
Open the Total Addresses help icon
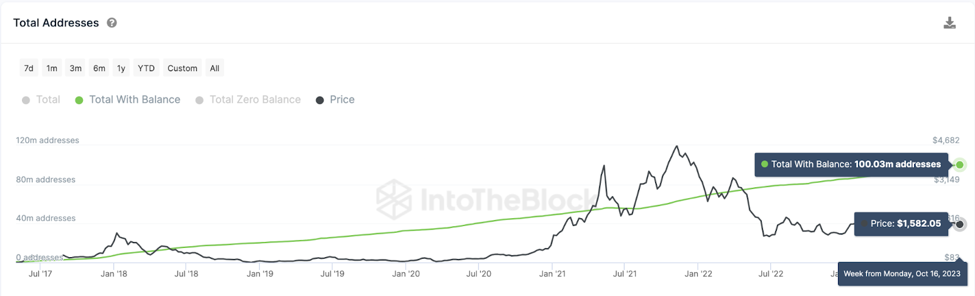click(x=112, y=23)
